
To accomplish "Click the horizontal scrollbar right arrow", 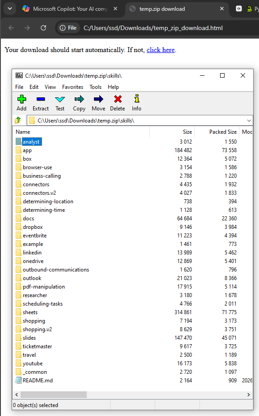I will pyautogui.click(x=248, y=395).
